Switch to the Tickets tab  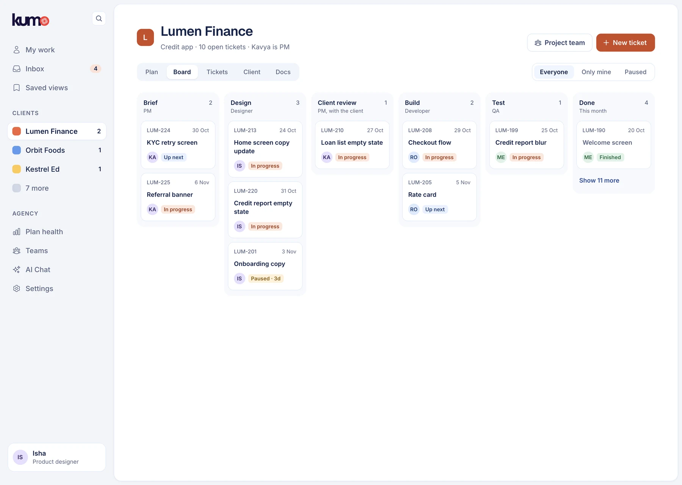pyautogui.click(x=217, y=72)
